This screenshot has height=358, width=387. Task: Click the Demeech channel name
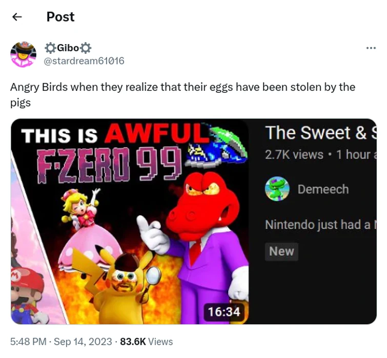(x=323, y=189)
